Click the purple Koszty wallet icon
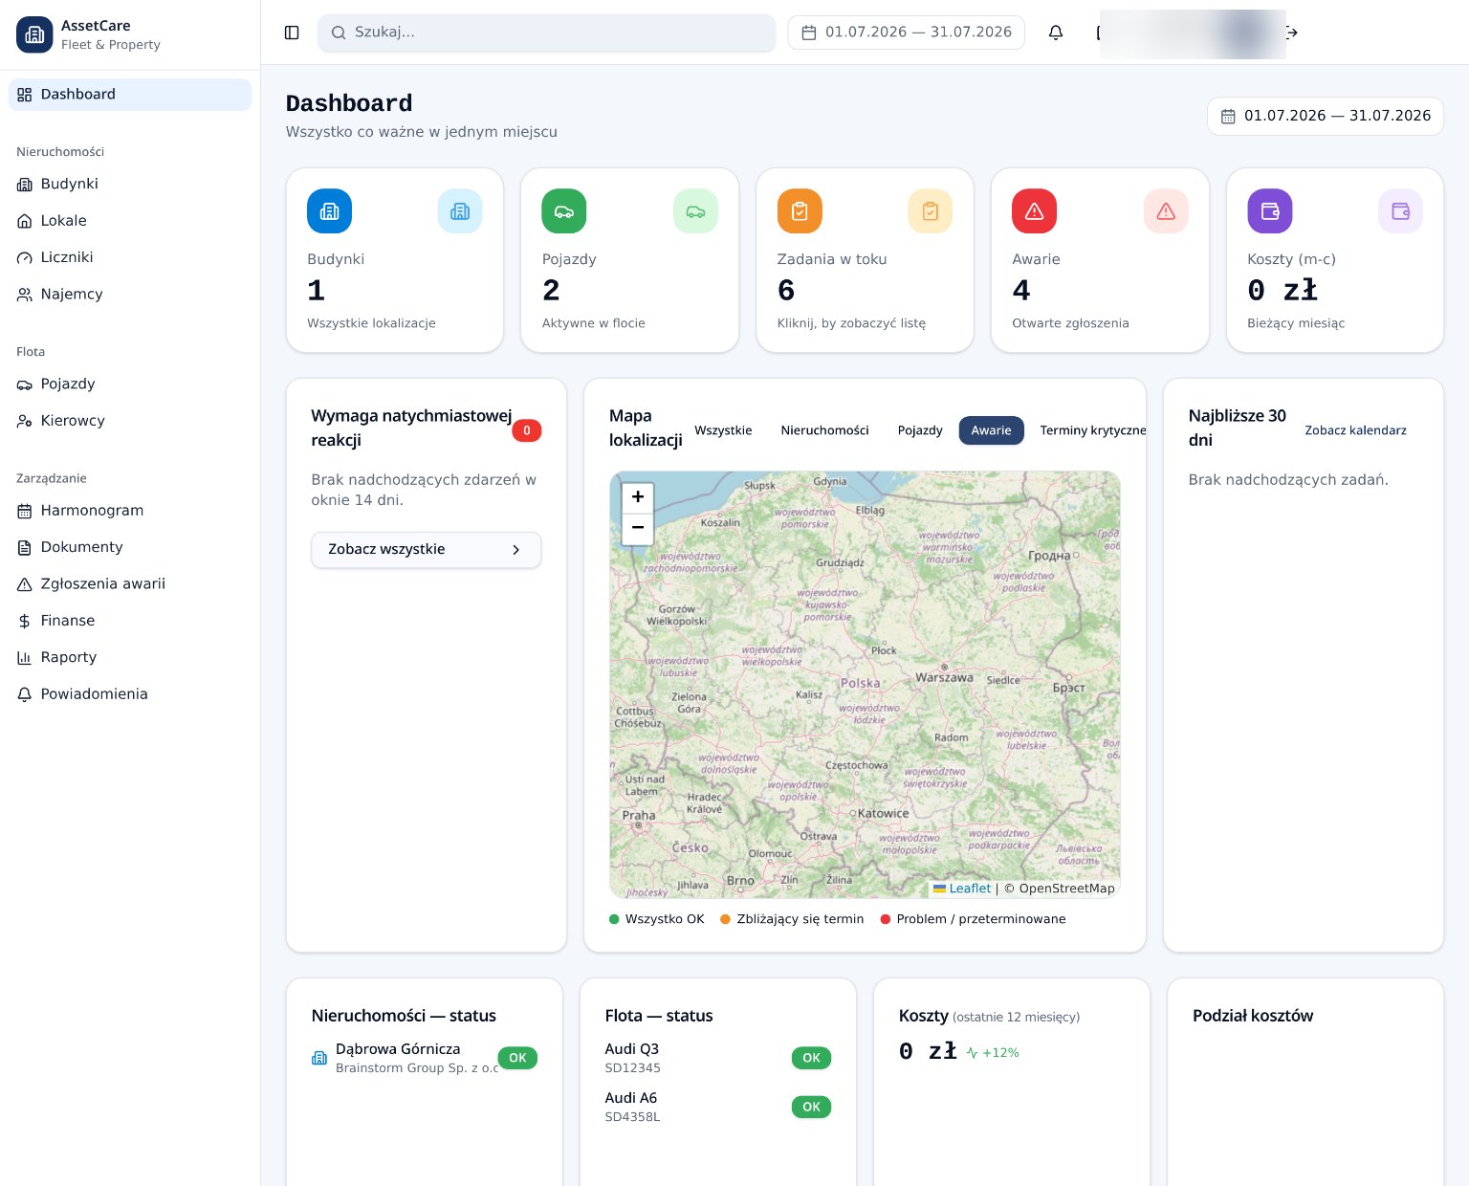This screenshot has width=1469, height=1186. 1270,210
